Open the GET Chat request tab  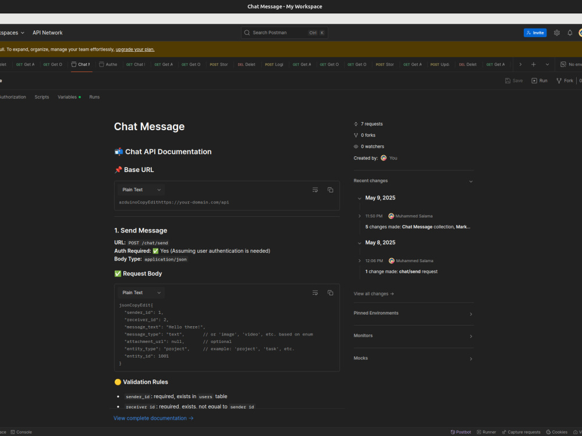click(136, 64)
